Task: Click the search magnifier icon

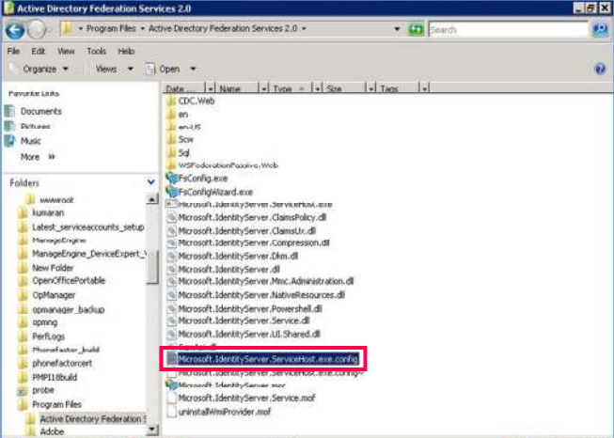Action: (600, 30)
